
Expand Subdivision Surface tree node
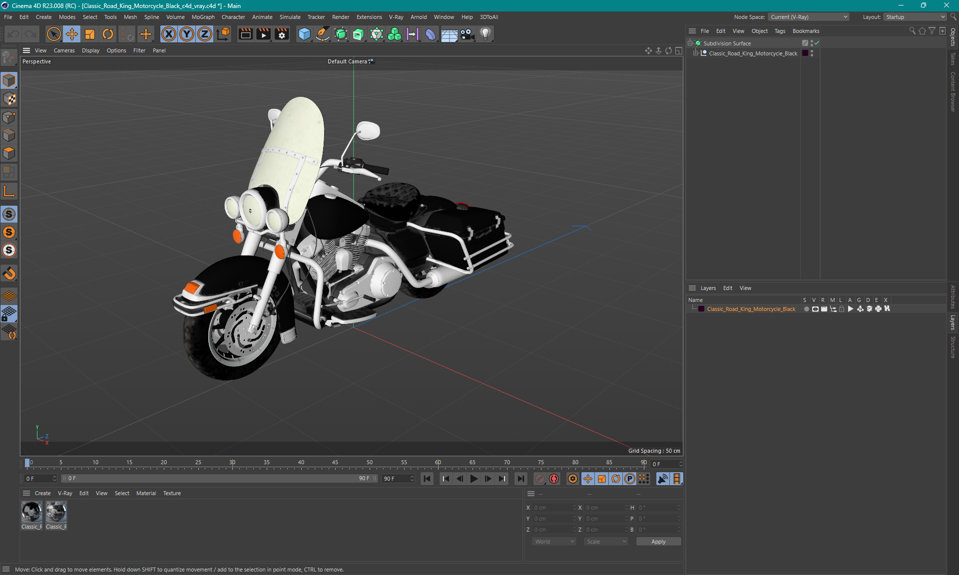click(690, 43)
